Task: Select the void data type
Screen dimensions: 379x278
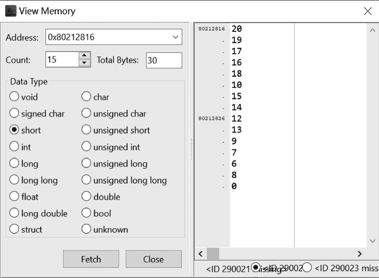Action: tap(14, 96)
